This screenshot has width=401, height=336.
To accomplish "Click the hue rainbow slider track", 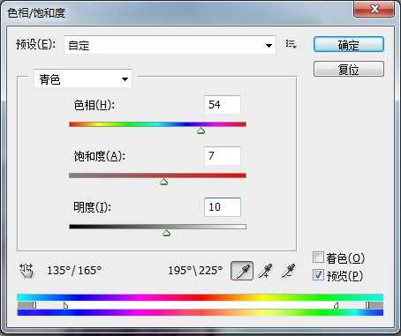I will click(157, 124).
